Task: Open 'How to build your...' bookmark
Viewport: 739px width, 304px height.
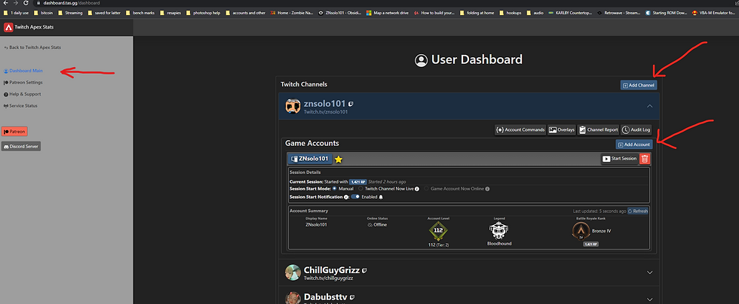Action: pos(434,14)
